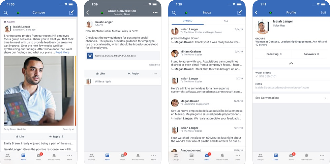330x164 pixels.
Task: Open Groups tab icon on Contoso feed screen
Action: (x=7, y=157)
